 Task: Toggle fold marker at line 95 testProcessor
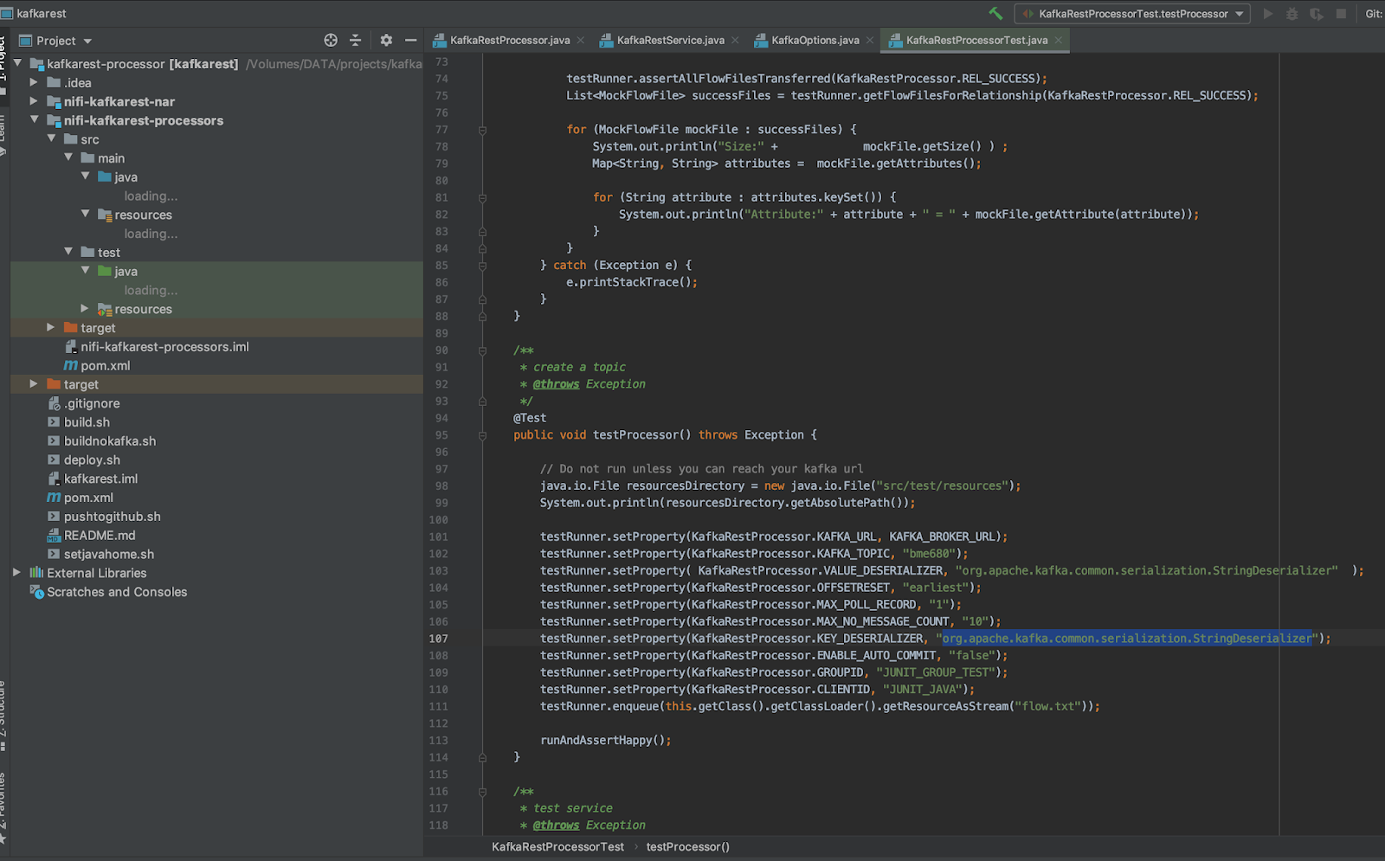[x=482, y=435]
